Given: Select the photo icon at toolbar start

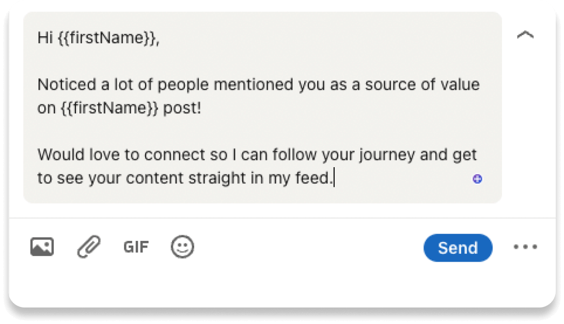Looking at the screenshot, I should 41,247.
